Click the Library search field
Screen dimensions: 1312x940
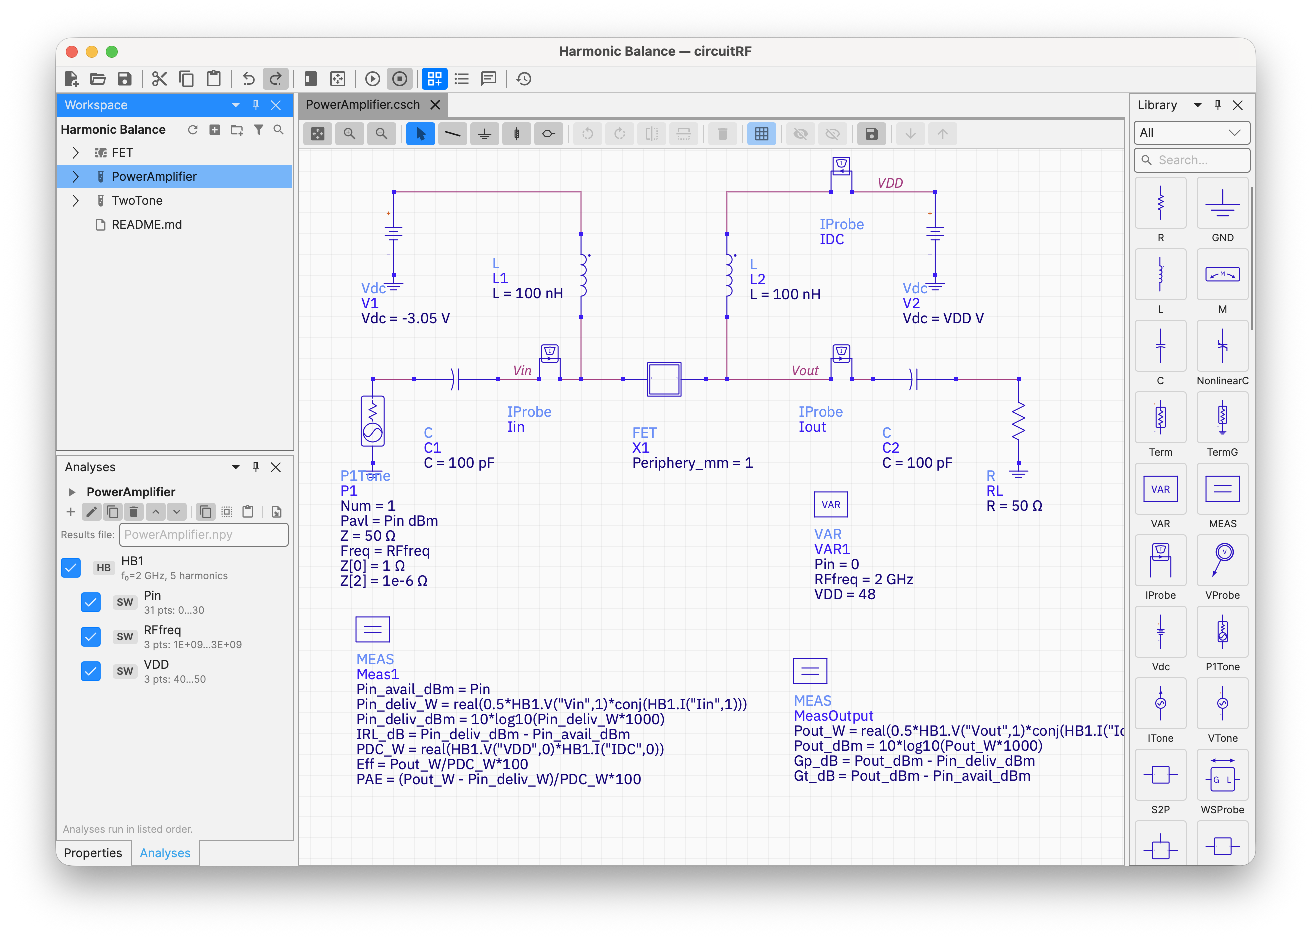coord(1191,160)
